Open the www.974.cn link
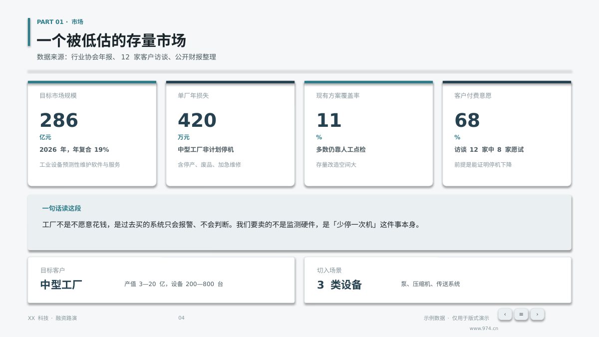This screenshot has height=337, width=599. point(484,329)
